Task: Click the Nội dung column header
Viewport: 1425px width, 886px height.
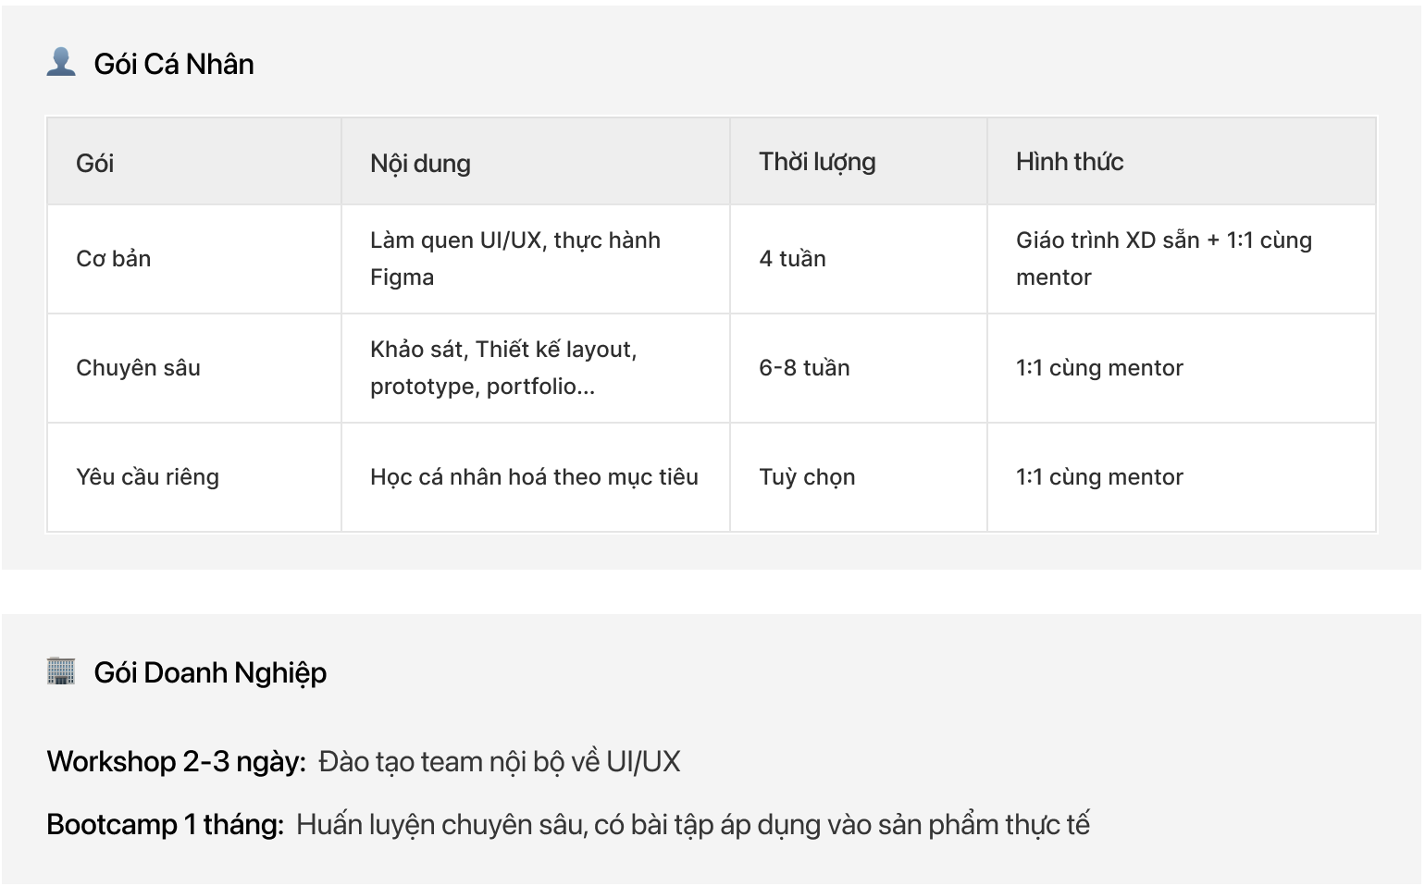Action: [x=536, y=162]
